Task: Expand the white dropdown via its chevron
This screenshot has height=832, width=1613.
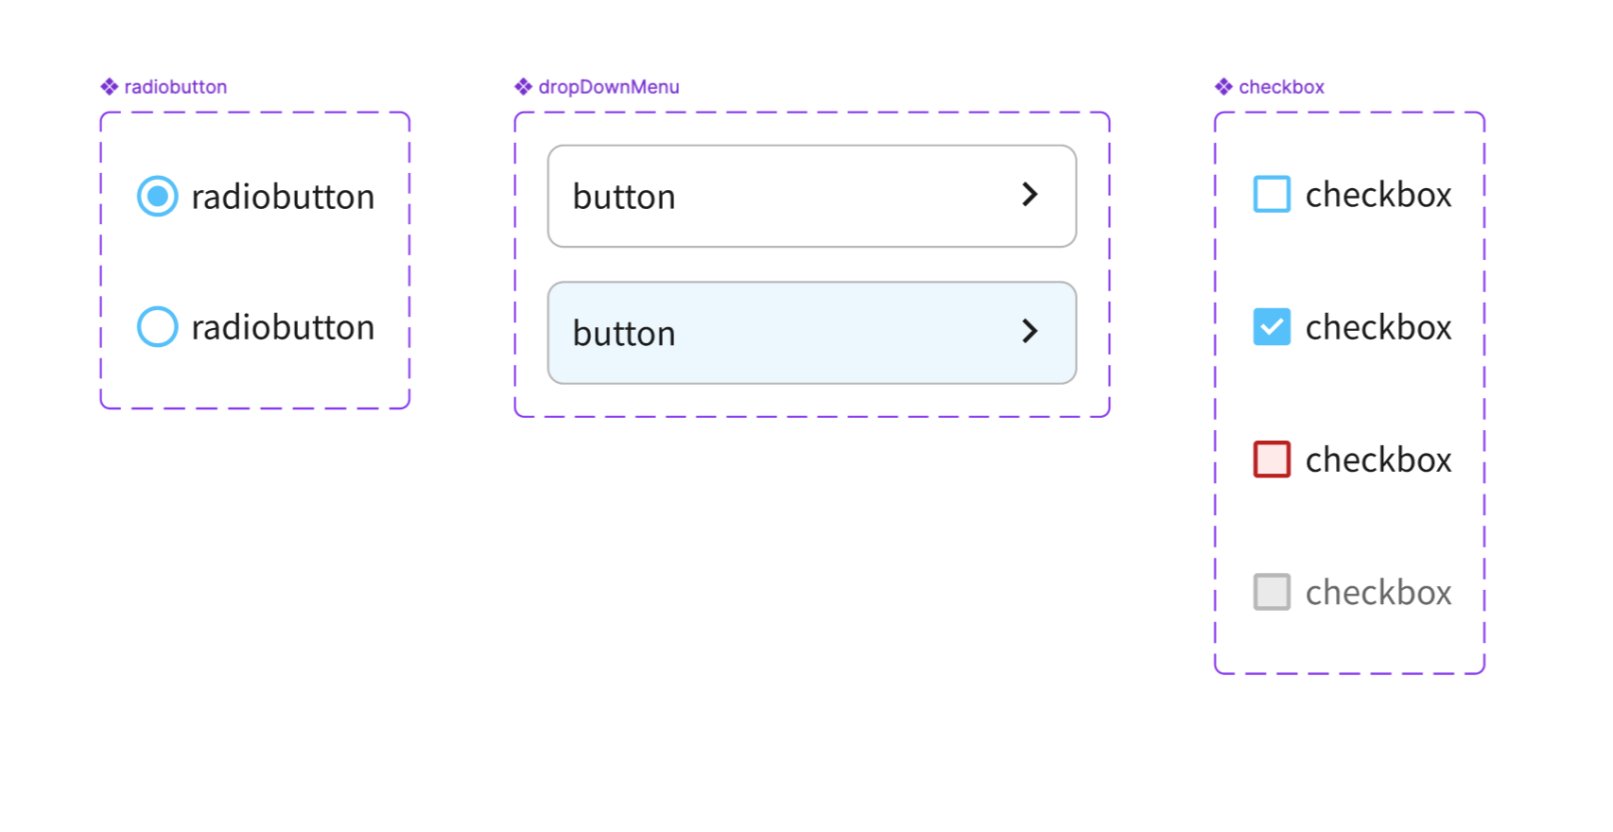Action: [1030, 195]
